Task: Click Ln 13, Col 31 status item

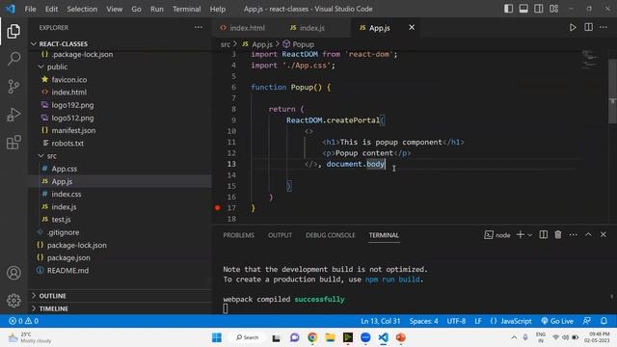Action: (380, 321)
